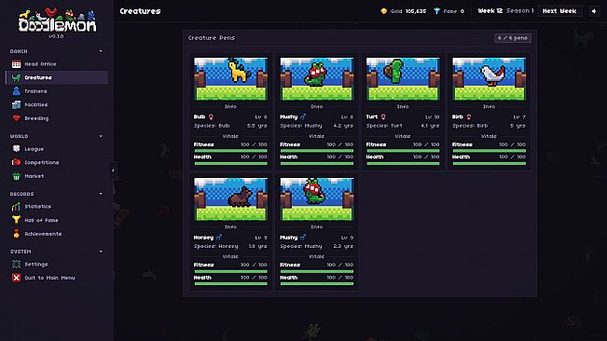Open the Facilities section icon
607x341 pixels.
16,104
